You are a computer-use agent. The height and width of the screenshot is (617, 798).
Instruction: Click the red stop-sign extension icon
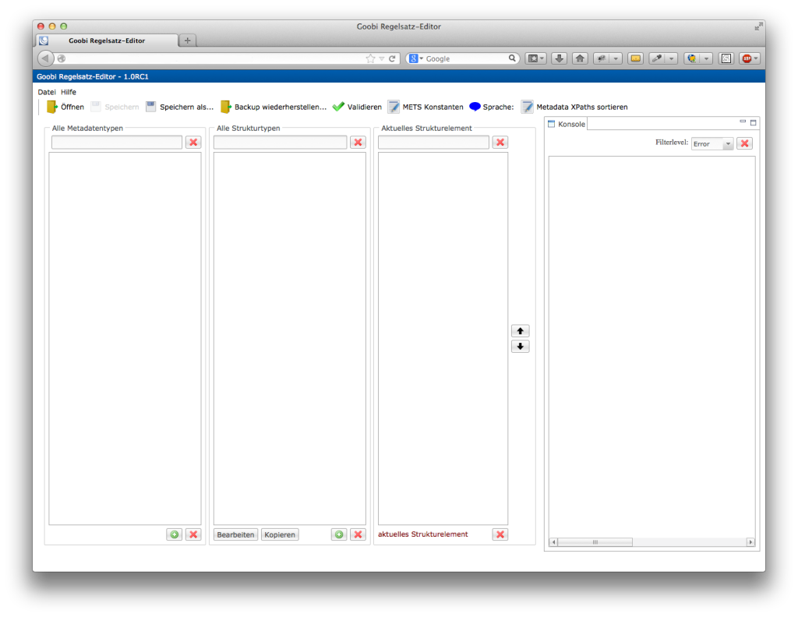pyautogui.click(x=747, y=58)
